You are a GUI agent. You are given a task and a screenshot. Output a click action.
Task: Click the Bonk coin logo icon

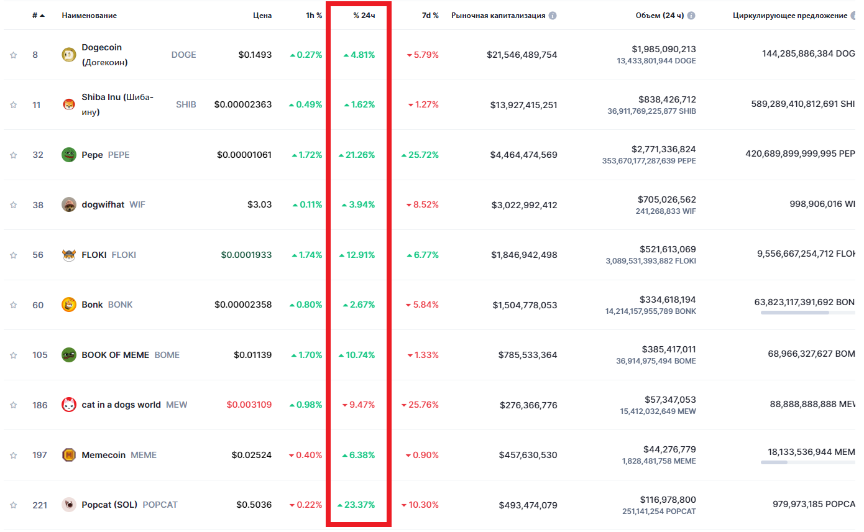click(69, 305)
